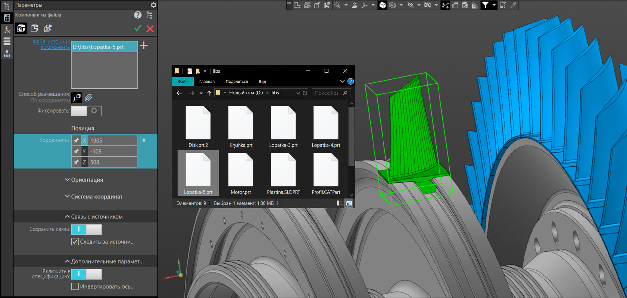Open display mode dropdown after wireframe icon

click(x=401, y=5)
